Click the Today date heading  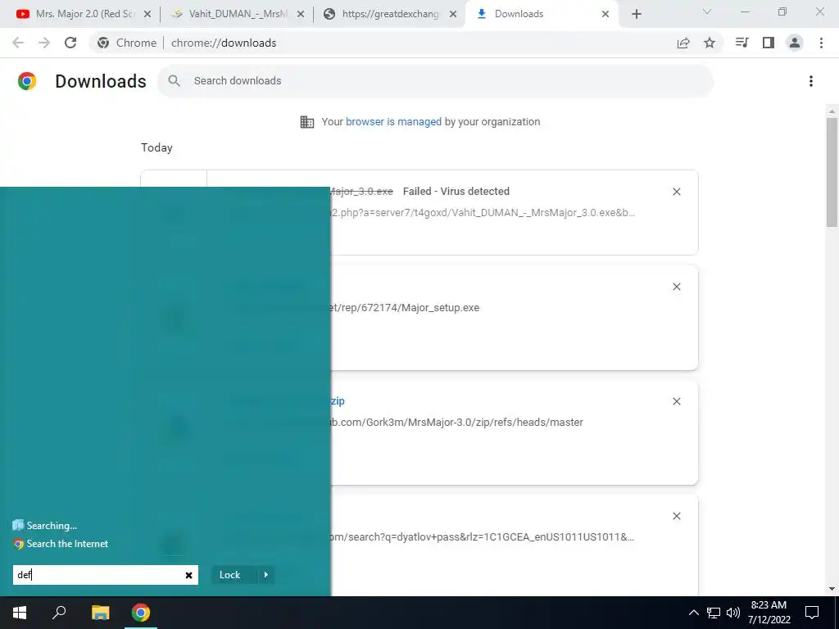(156, 147)
